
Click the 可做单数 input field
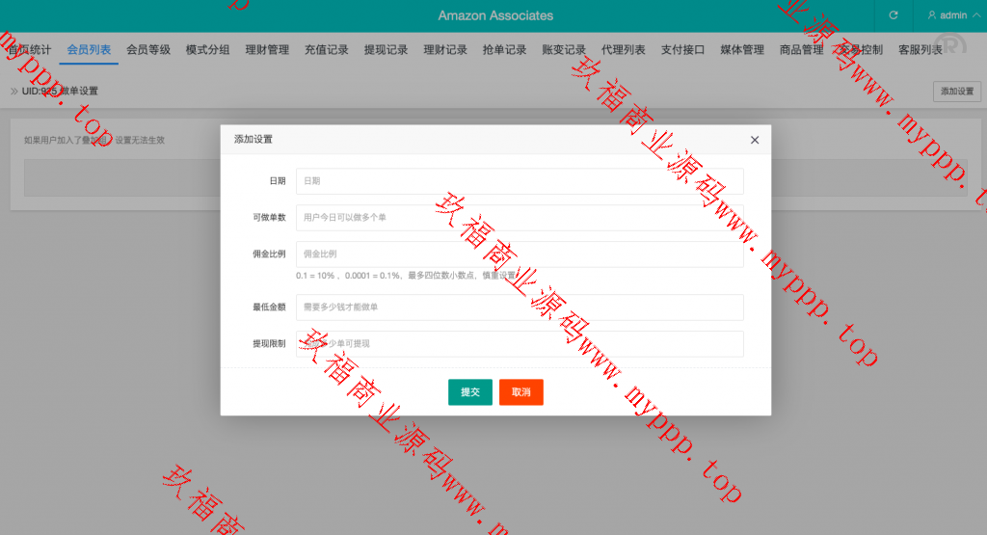pos(520,218)
